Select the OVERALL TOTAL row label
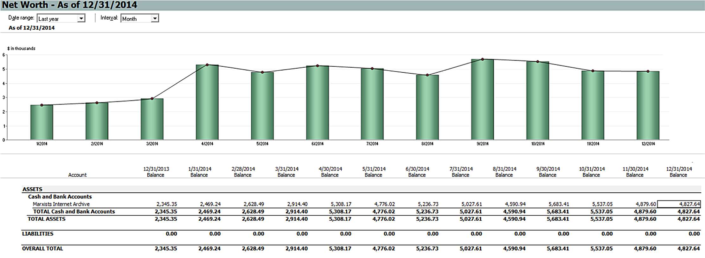The width and height of the screenshot is (705, 258). tap(42, 249)
